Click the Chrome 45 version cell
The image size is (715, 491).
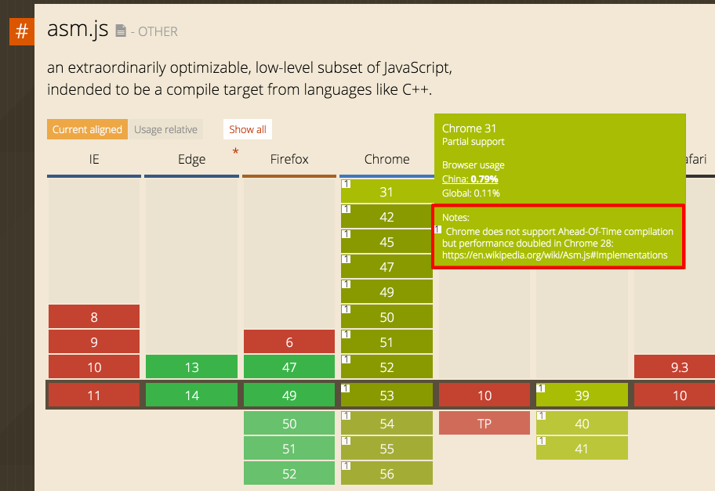387,241
